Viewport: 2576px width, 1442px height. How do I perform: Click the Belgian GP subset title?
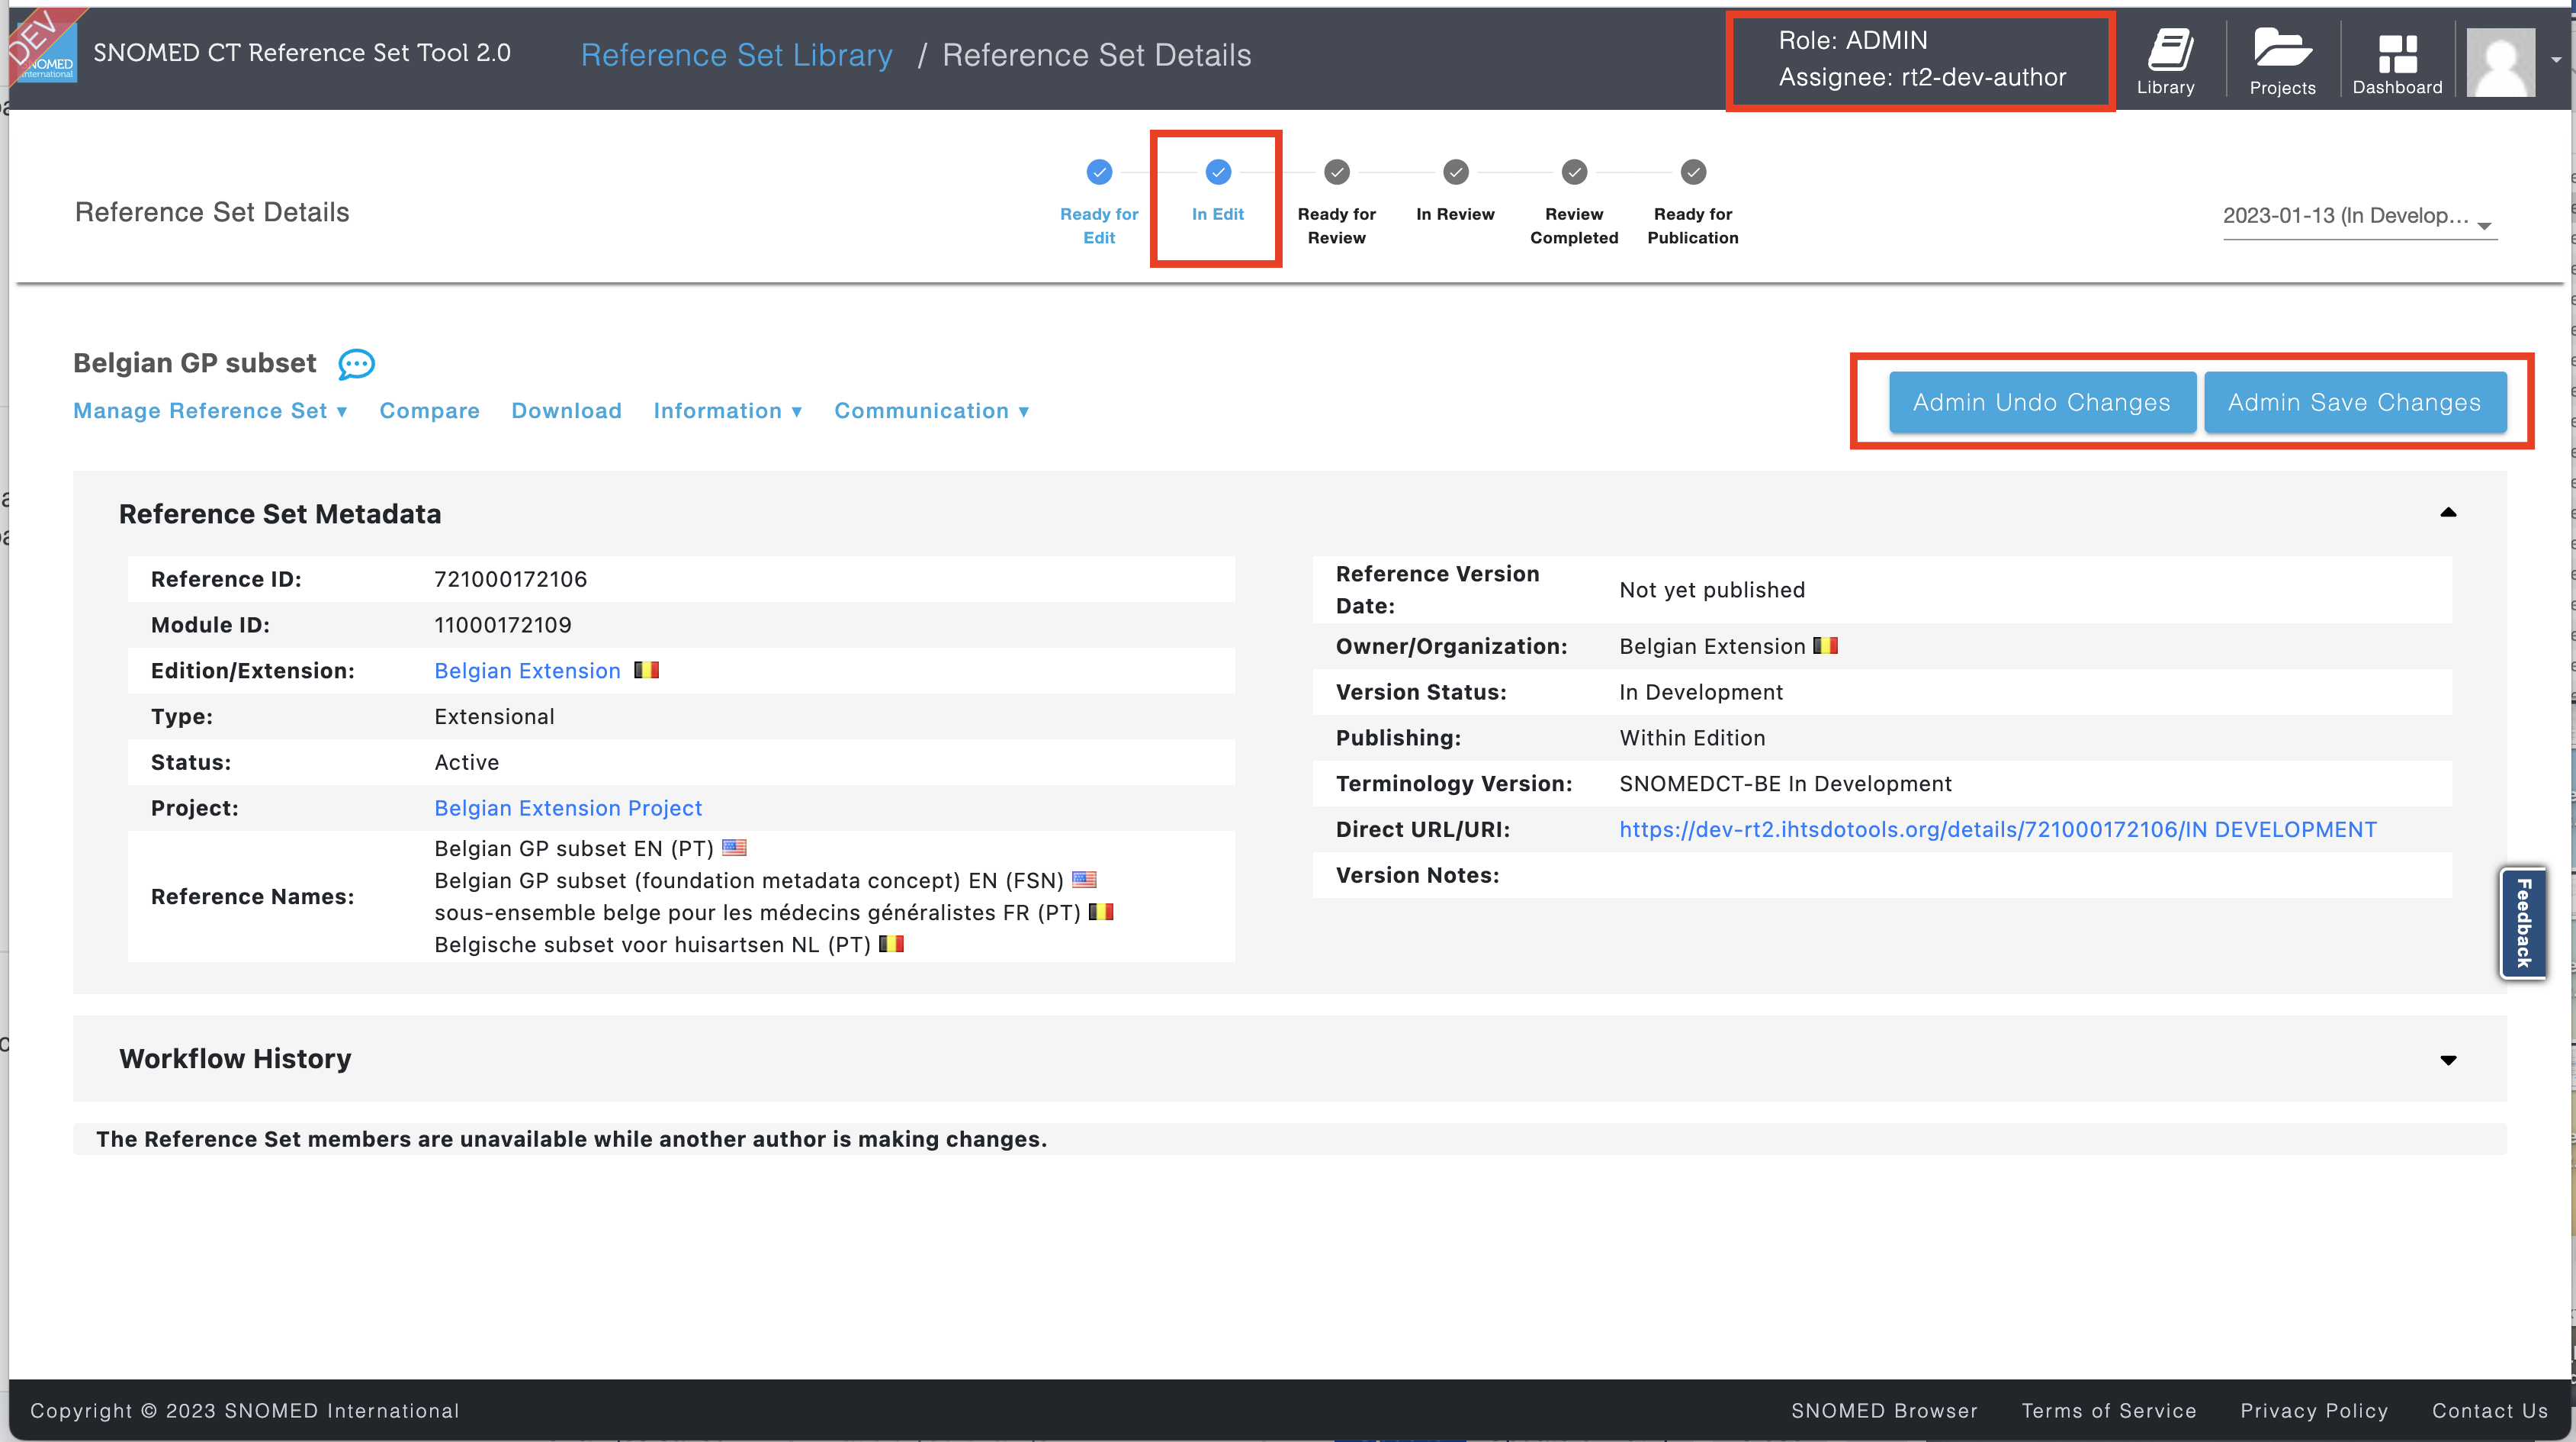pos(195,362)
